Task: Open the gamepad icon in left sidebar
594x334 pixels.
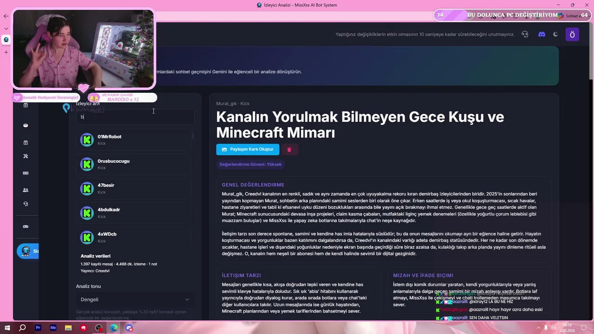Action: (x=26, y=226)
